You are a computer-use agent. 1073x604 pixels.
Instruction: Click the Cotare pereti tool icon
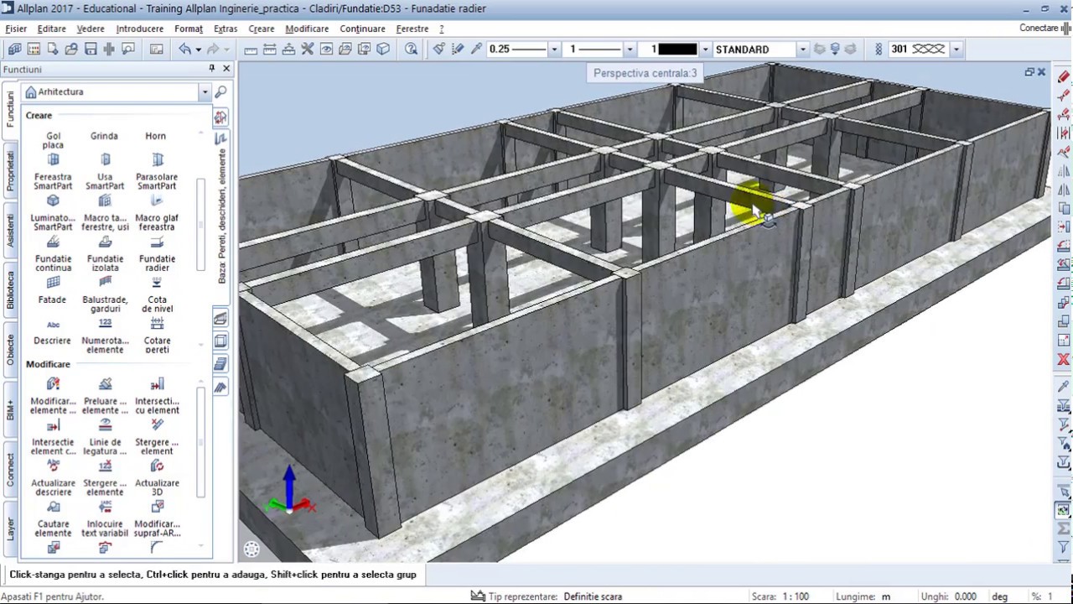click(x=157, y=324)
